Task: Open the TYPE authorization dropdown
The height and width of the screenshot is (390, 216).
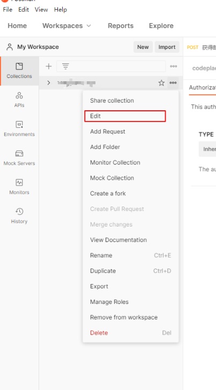Action: (207, 149)
